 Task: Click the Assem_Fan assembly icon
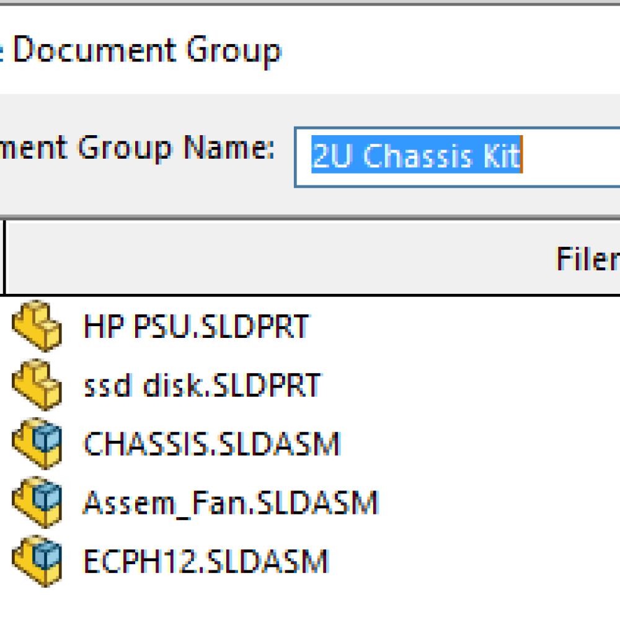[37, 502]
